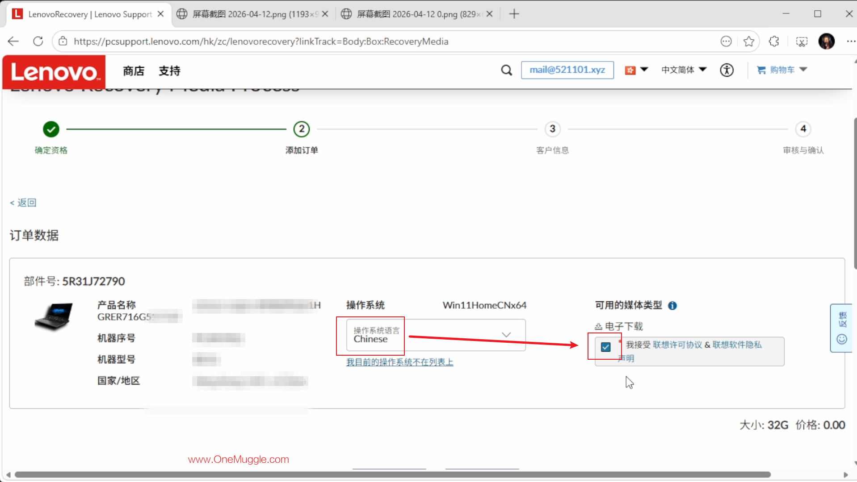The image size is (857, 482).
Task: Open browser extensions puzzle icon
Action: point(774,42)
